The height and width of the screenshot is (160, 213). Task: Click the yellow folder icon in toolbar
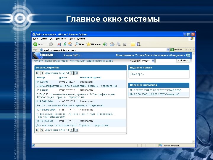pyautogui.click(x=133, y=44)
